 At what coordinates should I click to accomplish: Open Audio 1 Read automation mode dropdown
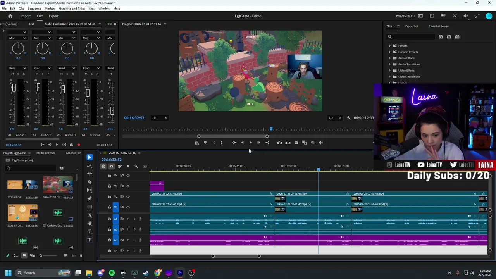tap(17, 68)
